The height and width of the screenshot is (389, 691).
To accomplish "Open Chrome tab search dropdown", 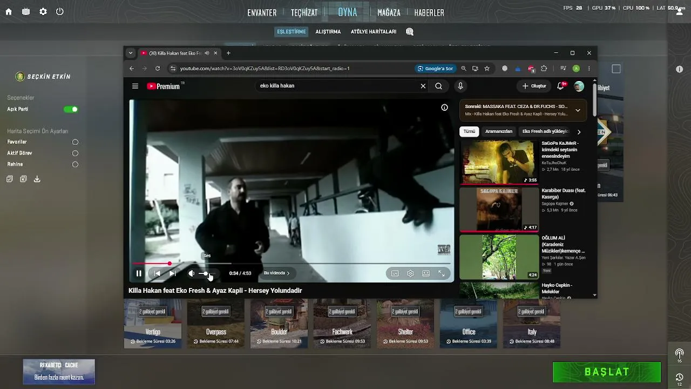I will [x=131, y=53].
